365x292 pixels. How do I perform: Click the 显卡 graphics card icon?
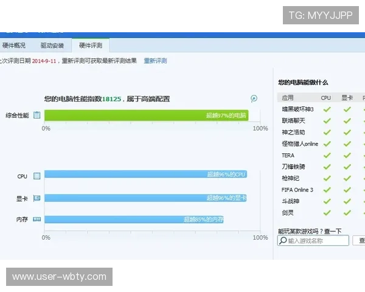coord(36,198)
